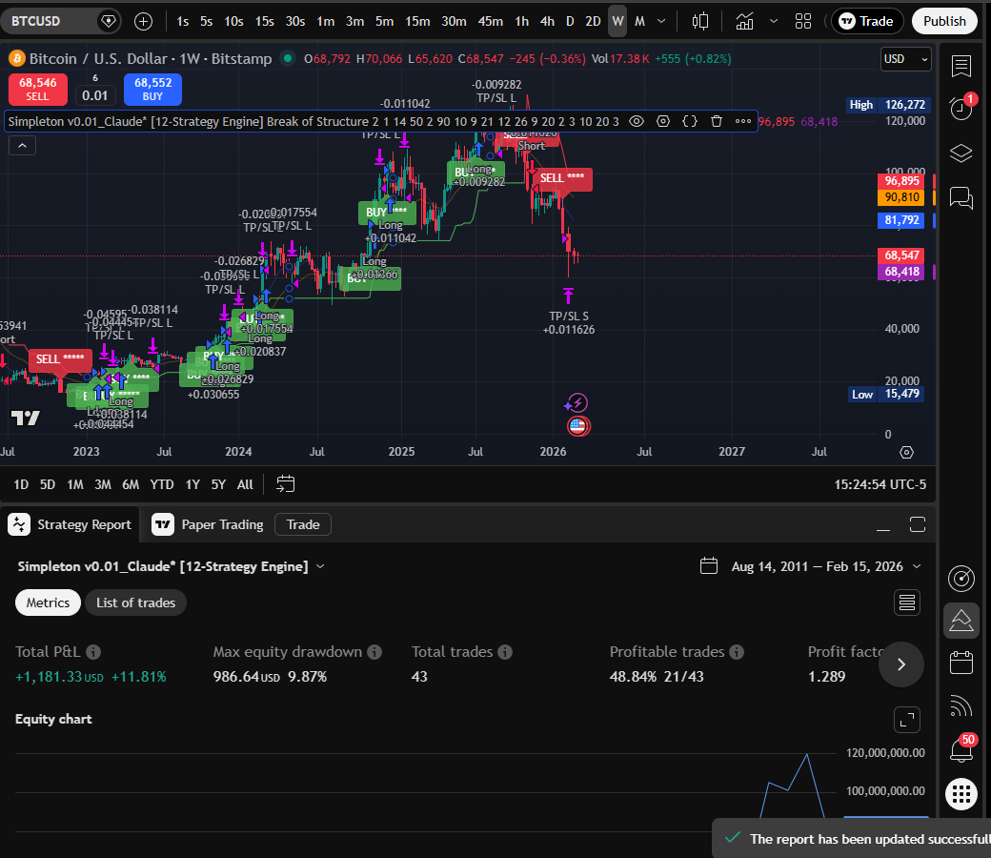Open the chart layout grid icon

click(x=803, y=21)
